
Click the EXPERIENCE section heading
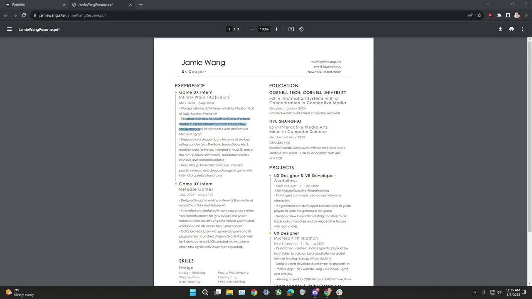190,86
